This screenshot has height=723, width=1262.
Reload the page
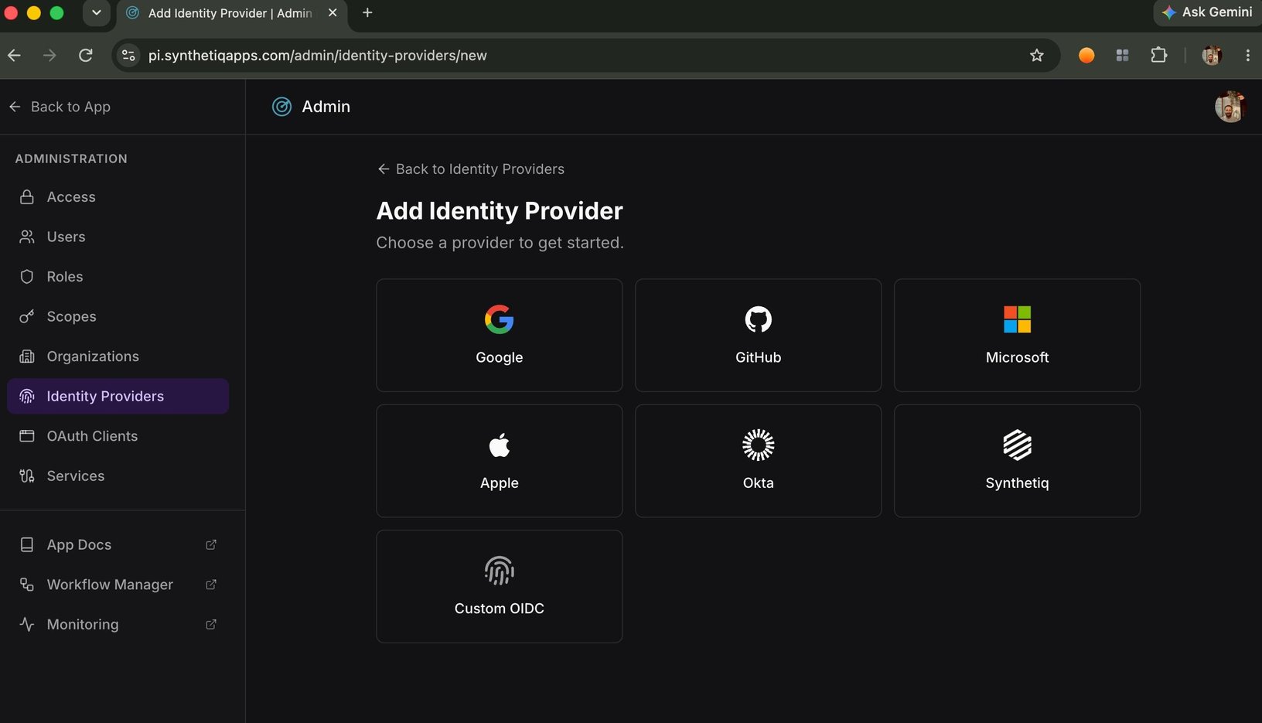pyautogui.click(x=86, y=56)
